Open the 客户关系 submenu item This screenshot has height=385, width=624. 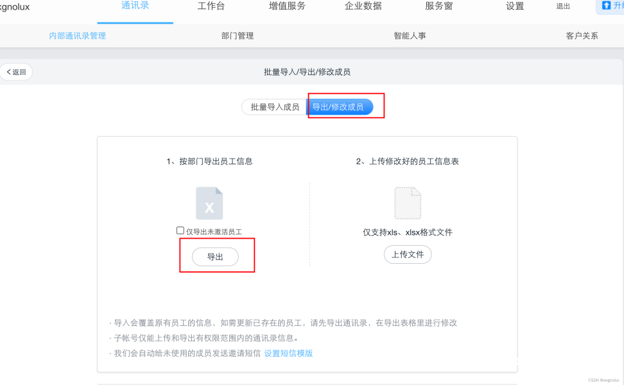582,36
